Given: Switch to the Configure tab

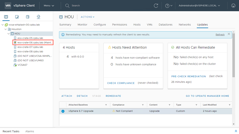Looking at the screenshot, I should pyautogui.click(x=100, y=25).
